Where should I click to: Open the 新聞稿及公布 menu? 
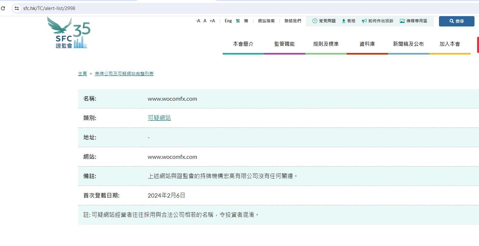pos(408,44)
